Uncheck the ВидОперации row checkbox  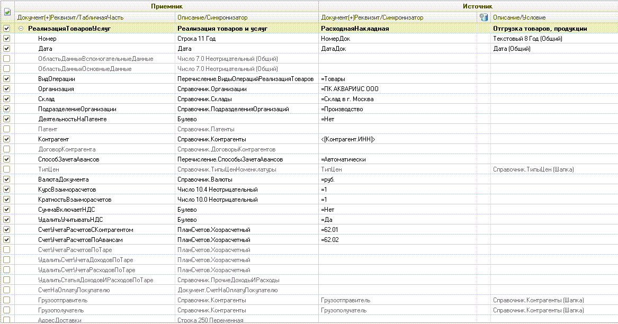(7, 79)
